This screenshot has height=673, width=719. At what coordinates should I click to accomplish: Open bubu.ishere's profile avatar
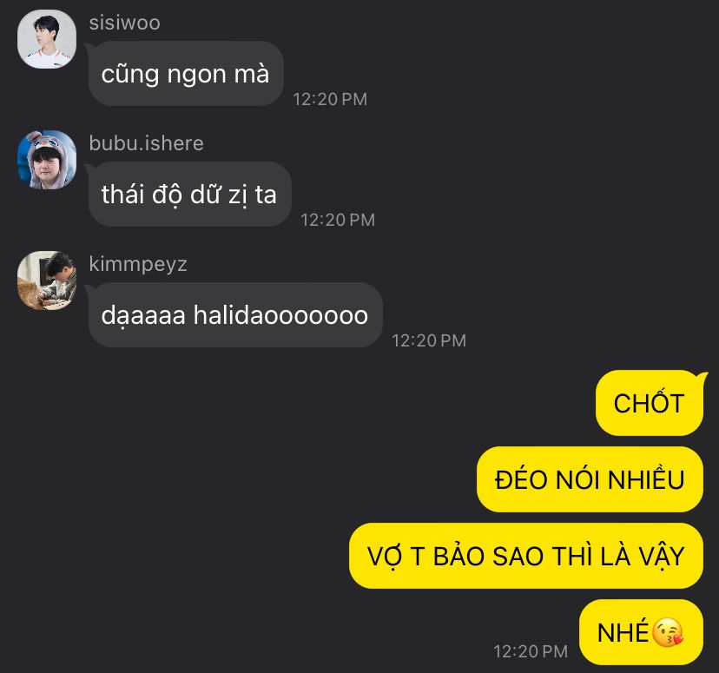tap(47, 160)
